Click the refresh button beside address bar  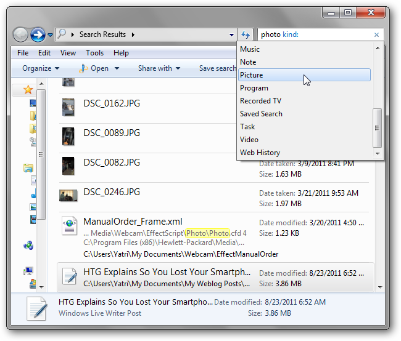coord(246,34)
